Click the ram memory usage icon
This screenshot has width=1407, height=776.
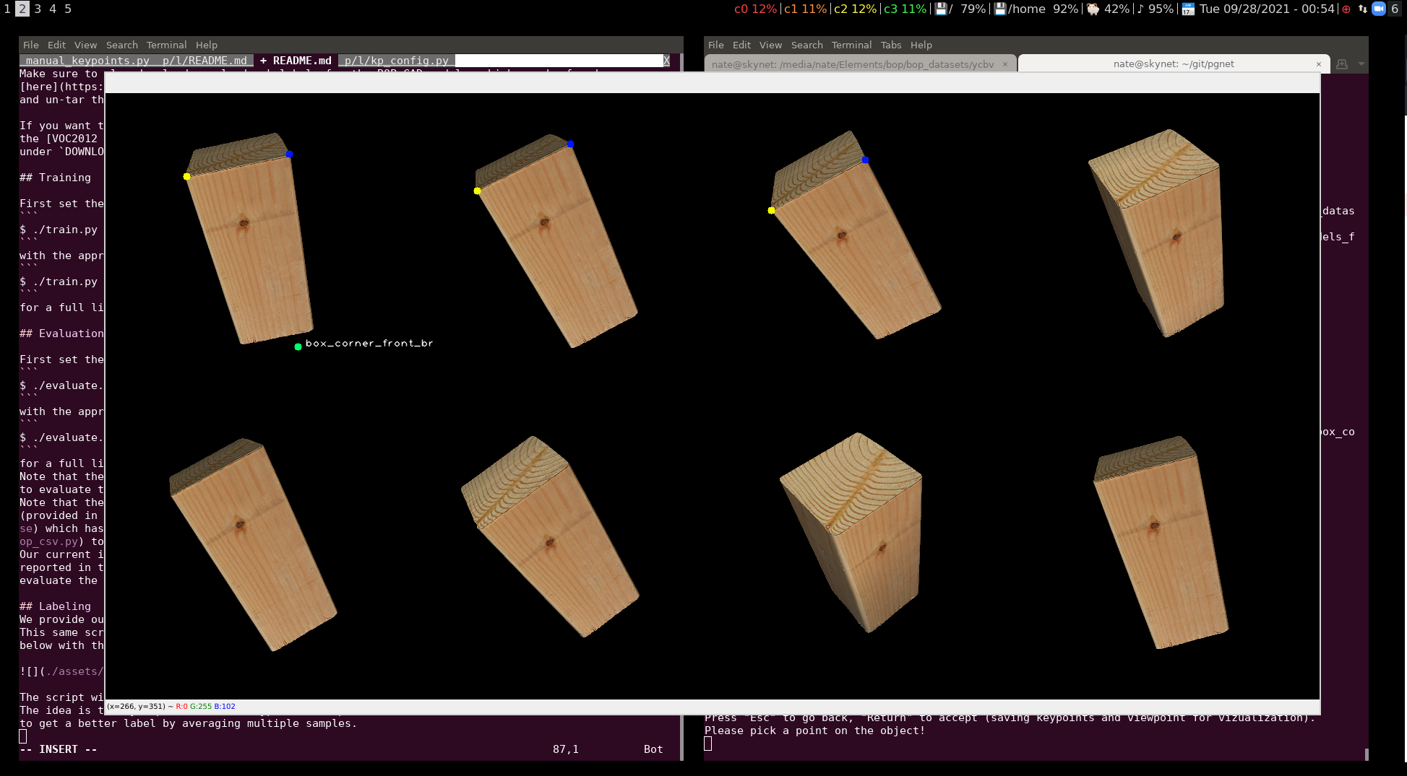click(x=1093, y=9)
